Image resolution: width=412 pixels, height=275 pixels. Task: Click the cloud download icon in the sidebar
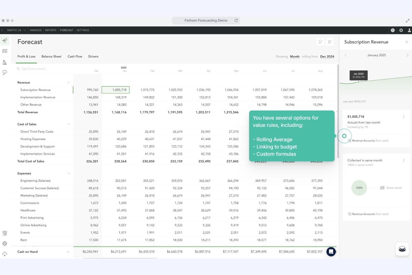(x=5, y=254)
